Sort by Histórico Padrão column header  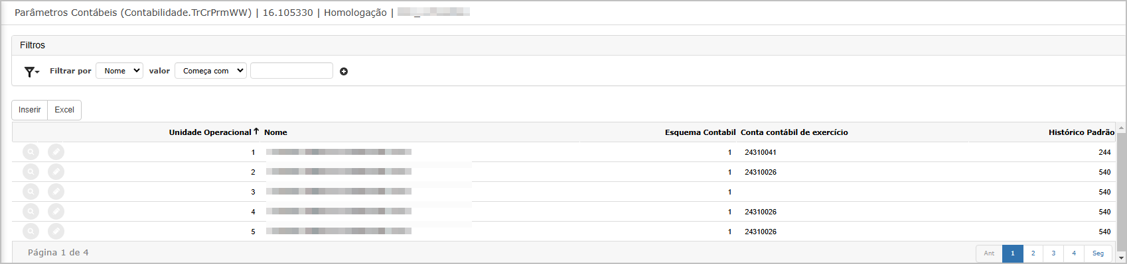(x=1081, y=132)
